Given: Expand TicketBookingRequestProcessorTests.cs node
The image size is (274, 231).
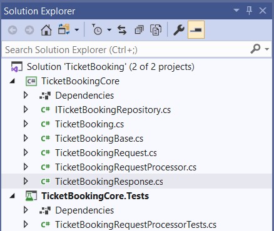Looking at the screenshot, I should pos(26,225).
